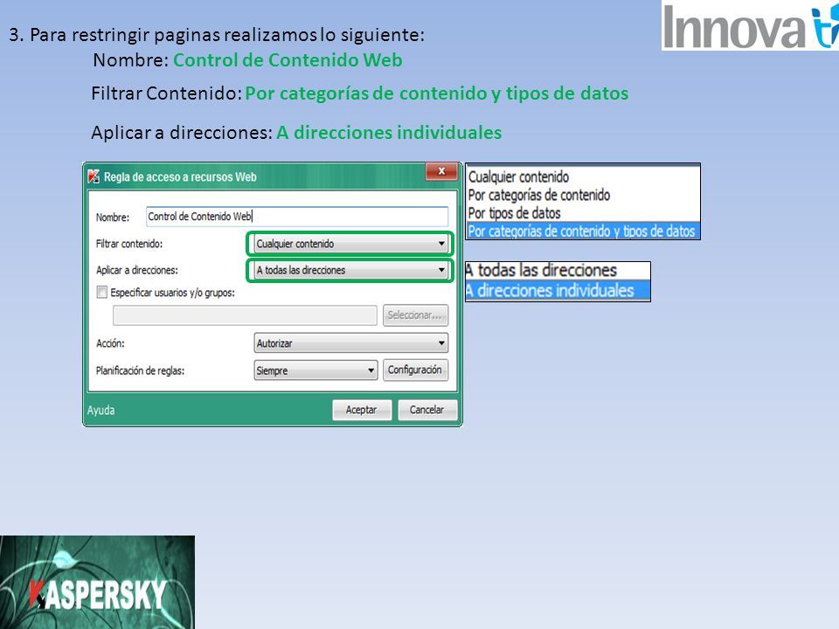Click the dialog title 'Regla de acceso a recursos Web'

[180, 177]
